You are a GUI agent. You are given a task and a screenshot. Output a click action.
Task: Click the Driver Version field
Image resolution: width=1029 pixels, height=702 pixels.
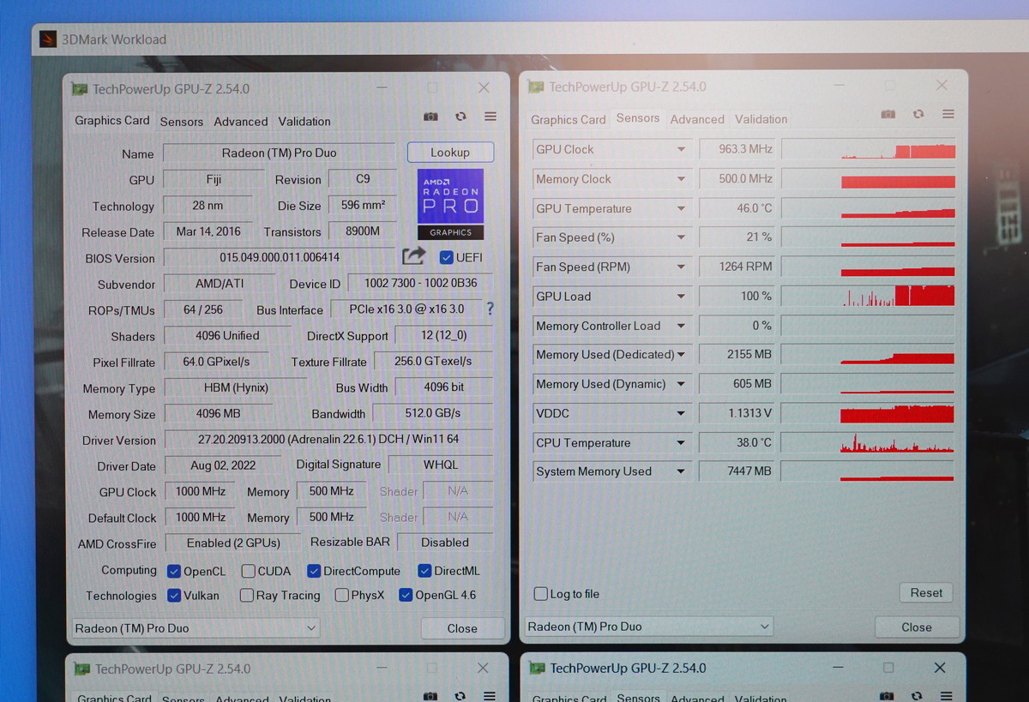tap(328, 439)
